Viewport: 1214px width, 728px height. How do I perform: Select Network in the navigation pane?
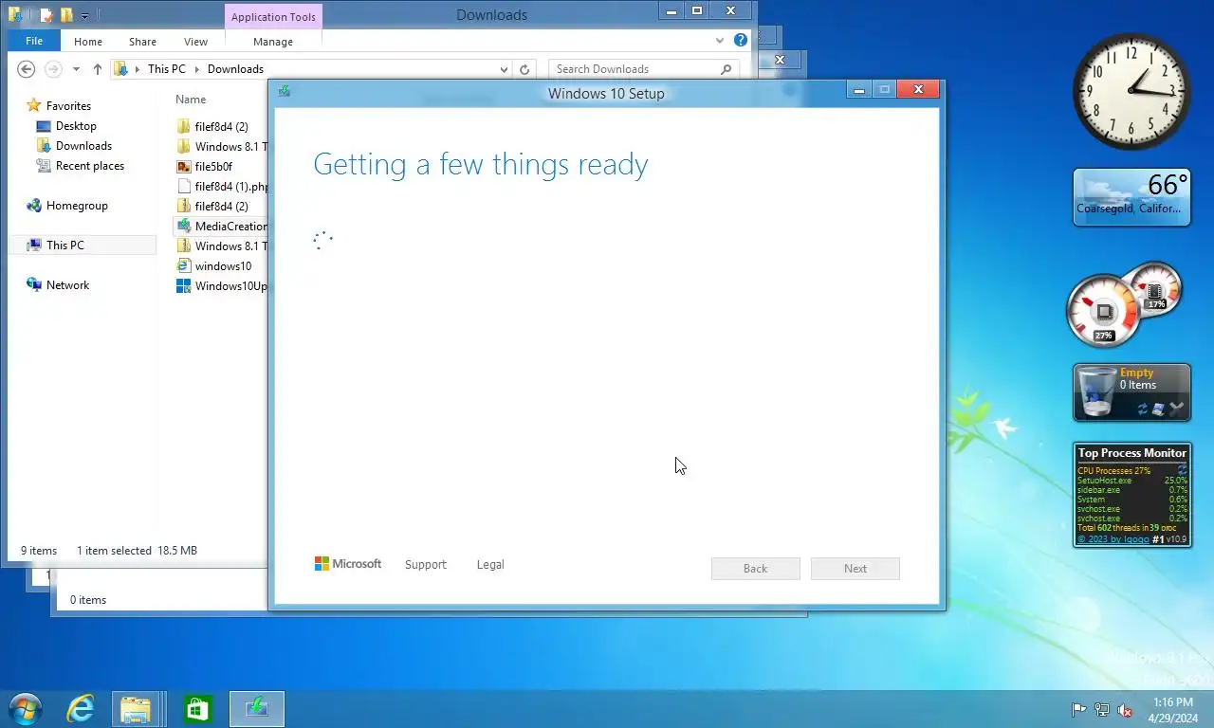tap(67, 285)
